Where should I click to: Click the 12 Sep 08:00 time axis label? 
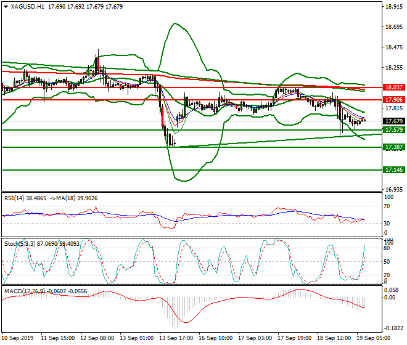[x=97, y=338]
